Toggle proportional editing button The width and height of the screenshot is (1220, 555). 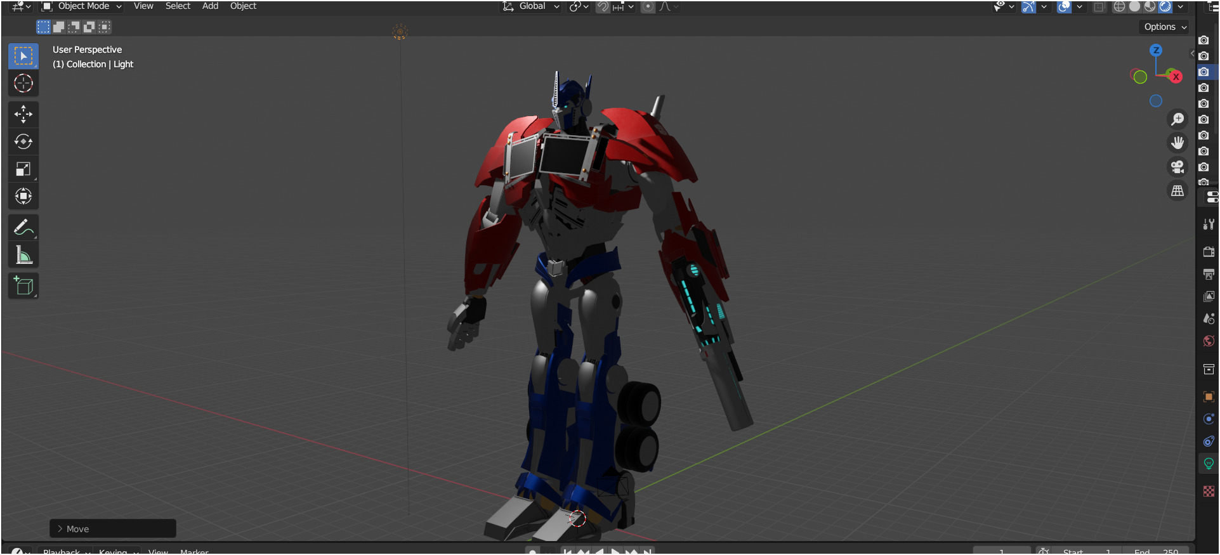click(x=648, y=6)
